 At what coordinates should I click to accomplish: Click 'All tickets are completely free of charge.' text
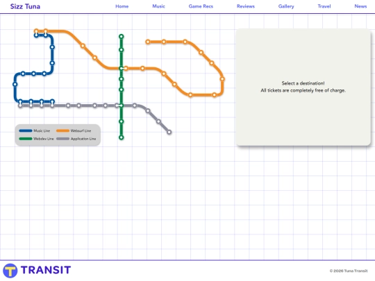[303, 90]
